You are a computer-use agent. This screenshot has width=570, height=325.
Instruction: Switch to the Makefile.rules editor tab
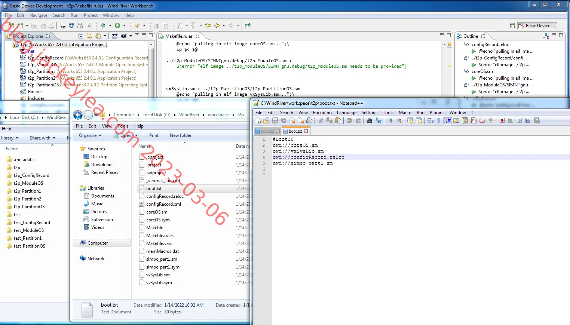click(x=179, y=36)
